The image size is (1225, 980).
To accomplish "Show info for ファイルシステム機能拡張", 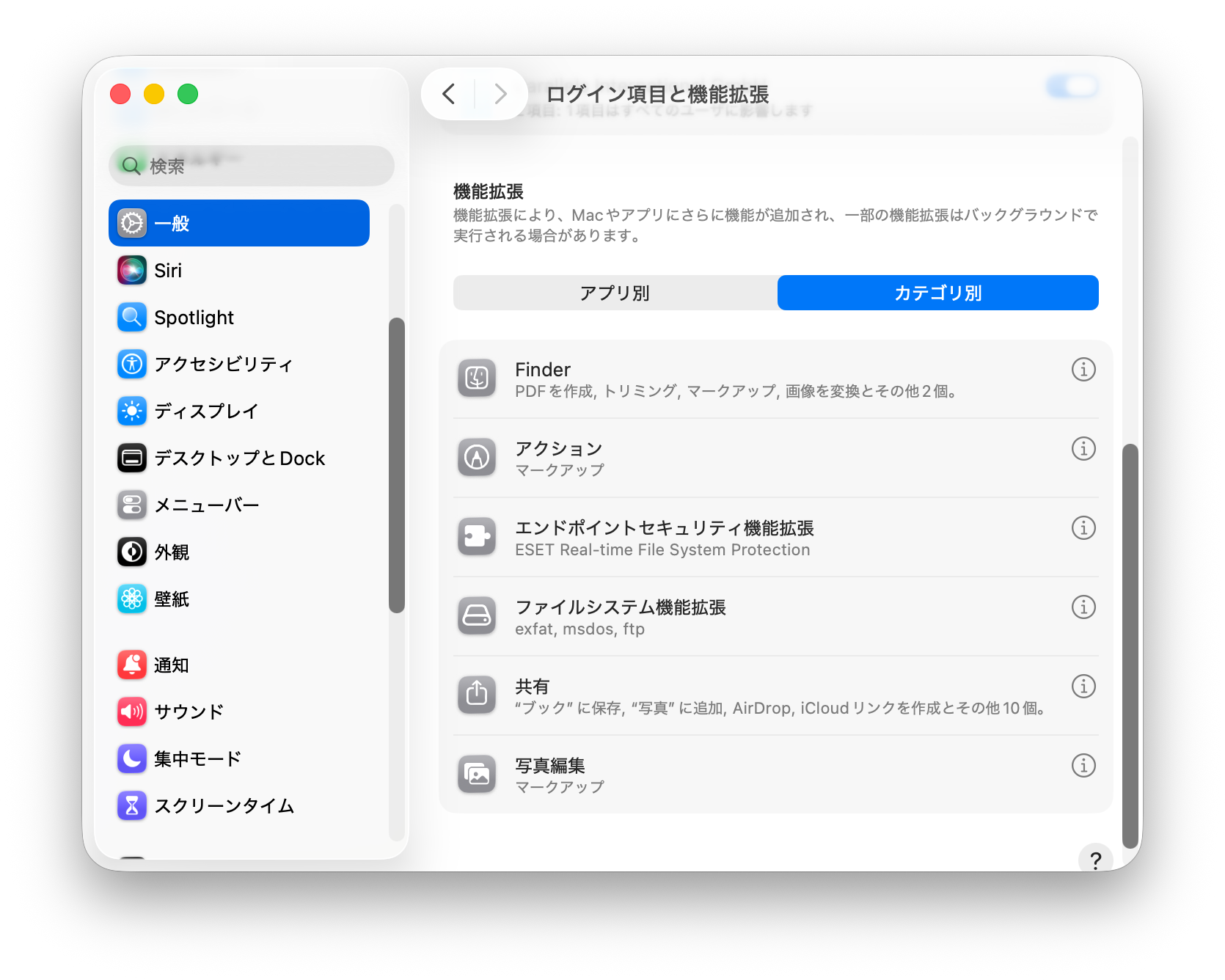I will pyautogui.click(x=1083, y=607).
